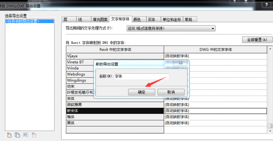Switch to the 颜色 tab
The height and width of the screenshot is (141, 273).
point(139,20)
